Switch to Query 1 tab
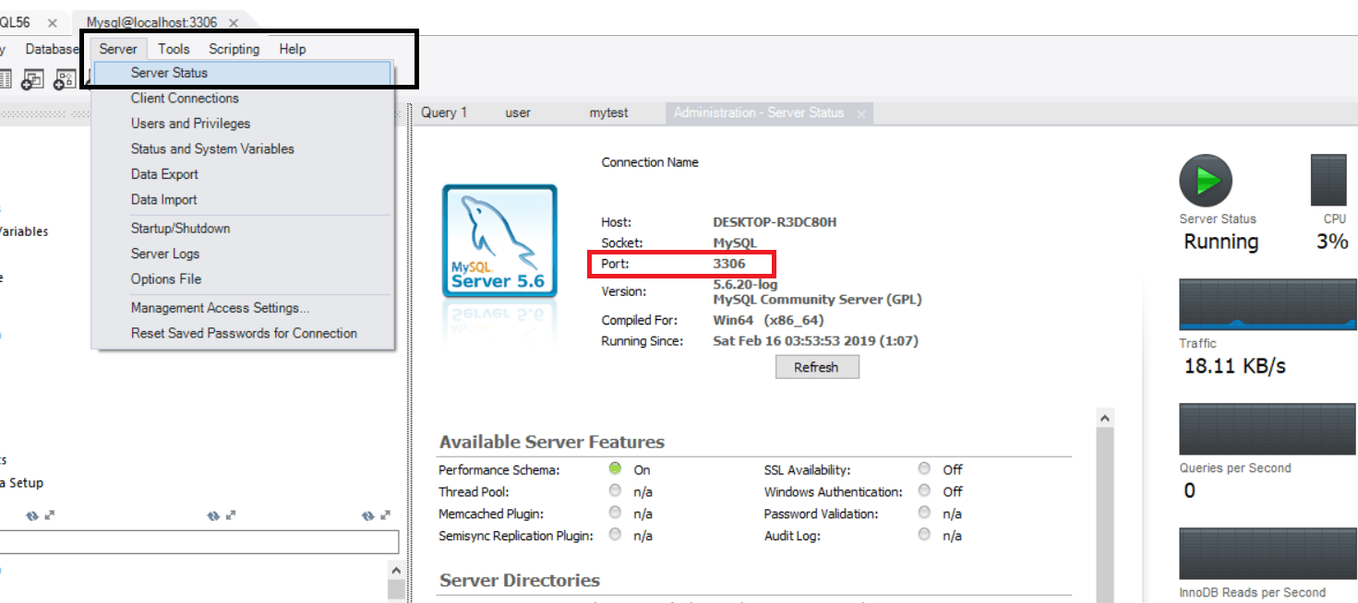Image resolution: width=1358 pixels, height=603 pixels. coord(444,112)
